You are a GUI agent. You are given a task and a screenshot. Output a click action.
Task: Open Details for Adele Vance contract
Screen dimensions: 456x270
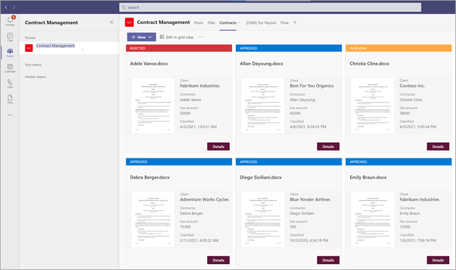pos(218,147)
